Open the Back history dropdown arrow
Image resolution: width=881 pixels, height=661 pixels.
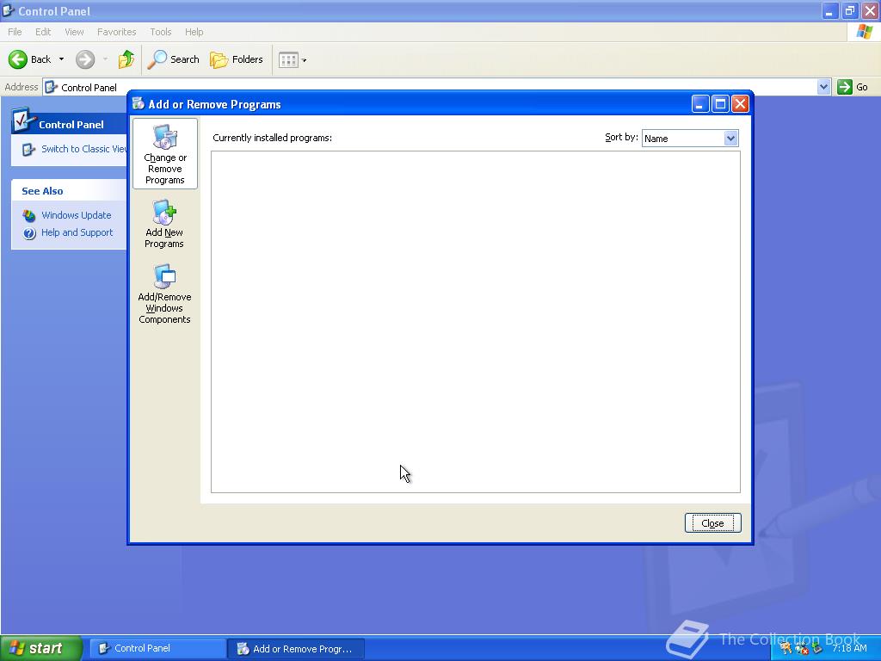[61, 59]
